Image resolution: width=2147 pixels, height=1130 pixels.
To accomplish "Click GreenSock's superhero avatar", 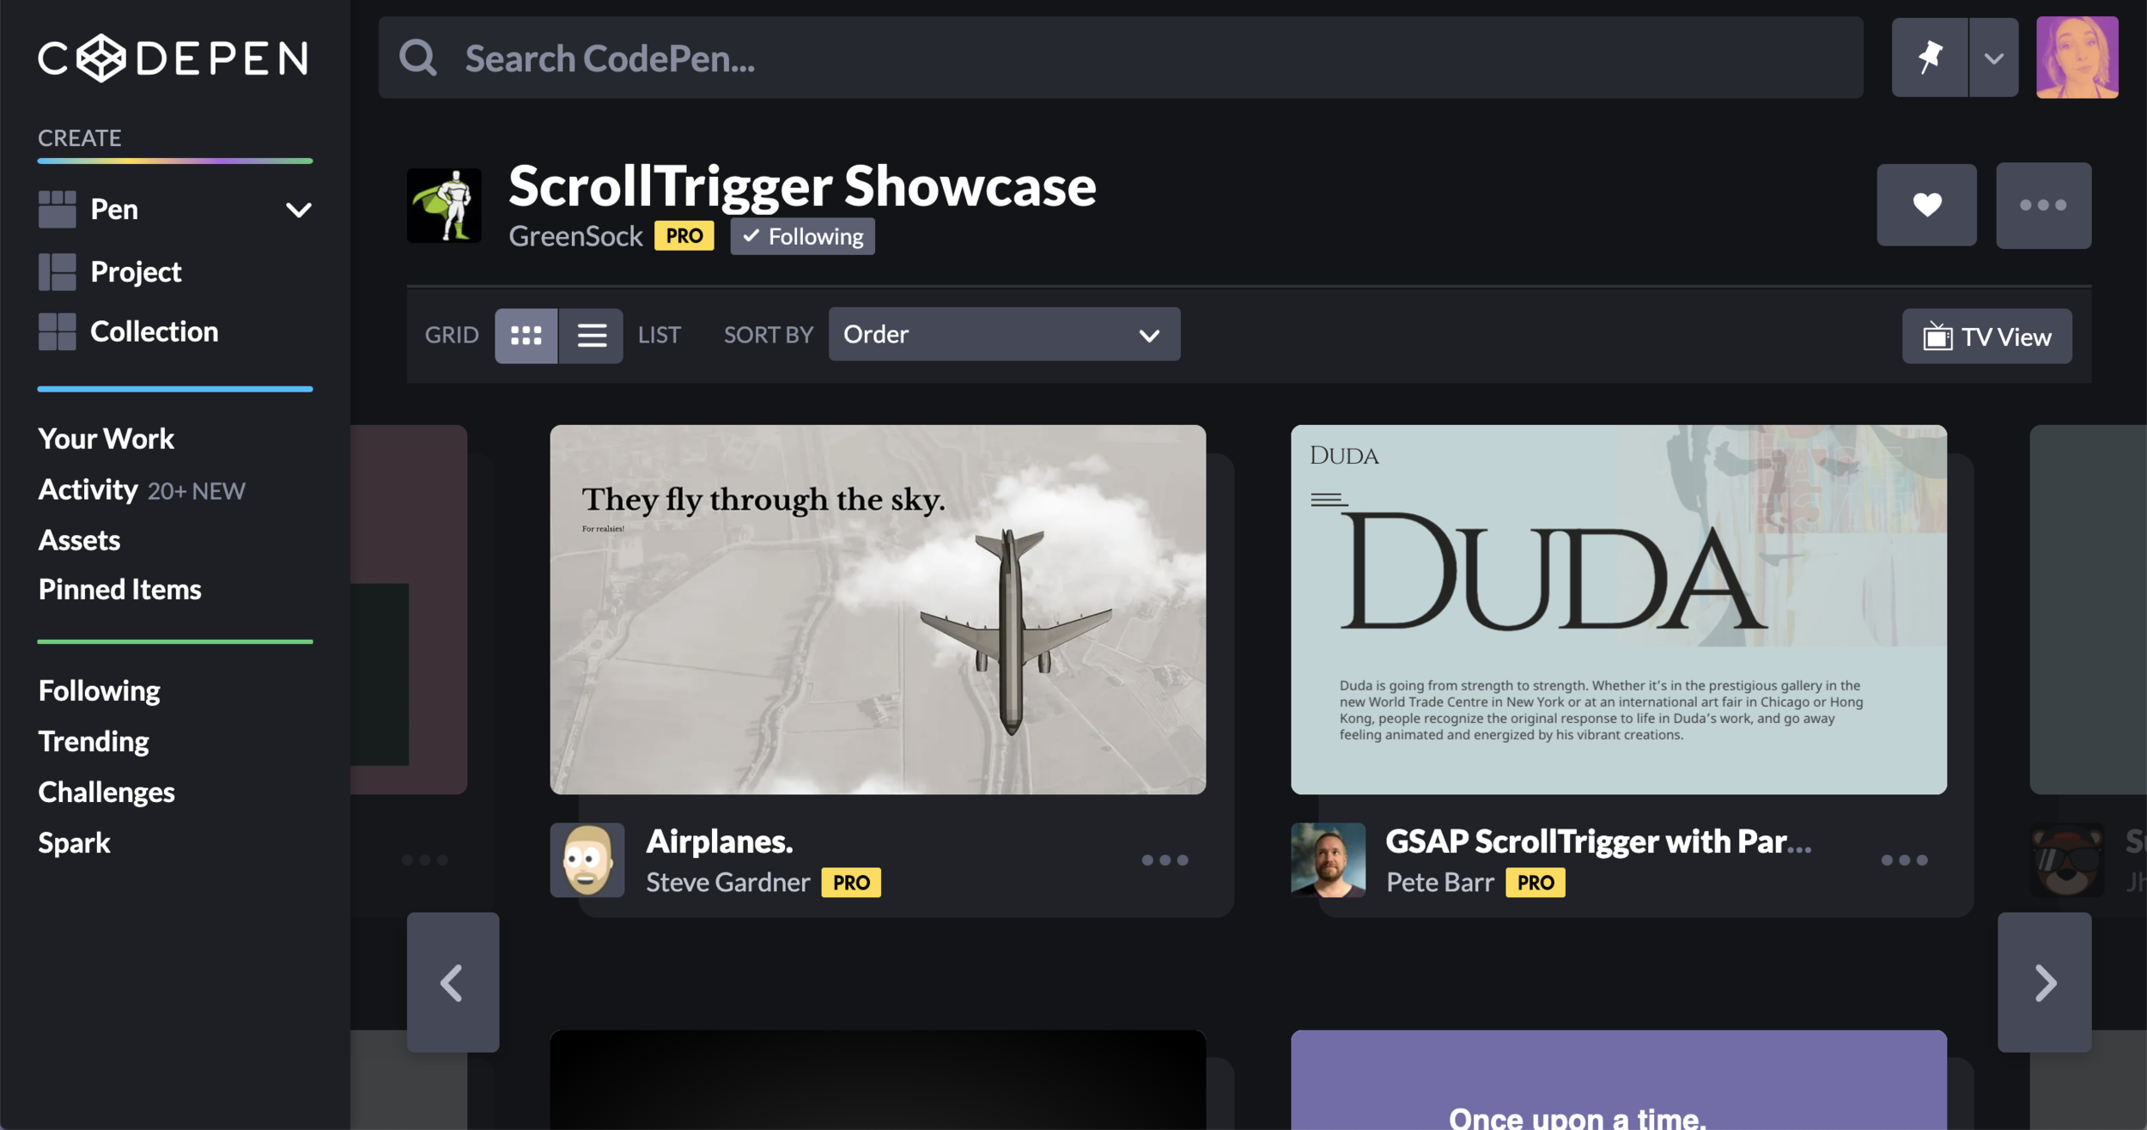I will point(444,206).
